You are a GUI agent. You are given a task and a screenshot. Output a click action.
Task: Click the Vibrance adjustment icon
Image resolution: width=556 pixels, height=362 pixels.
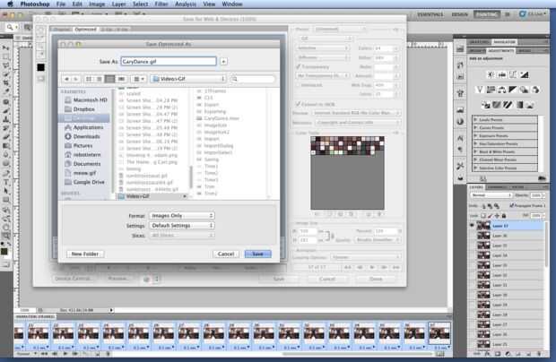point(480,90)
